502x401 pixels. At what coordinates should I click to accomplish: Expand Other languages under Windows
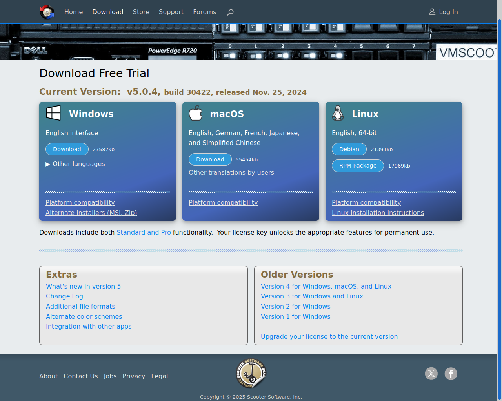(x=75, y=164)
